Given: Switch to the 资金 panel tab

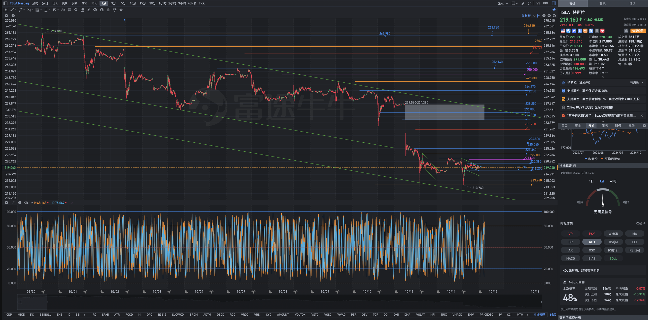Looking at the screenshot, I should [x=578, y=126].
